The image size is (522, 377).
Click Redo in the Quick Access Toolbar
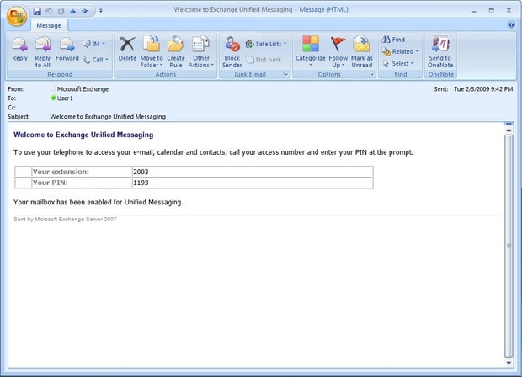point(61,11)
